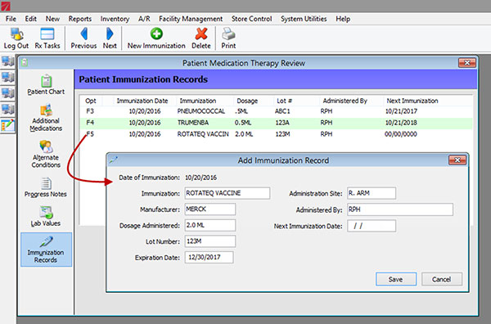This screenshot has height=324, width=491.
Task: Click the Immunization field with ROTATEQ VACCINE
Action: point(227,193)
